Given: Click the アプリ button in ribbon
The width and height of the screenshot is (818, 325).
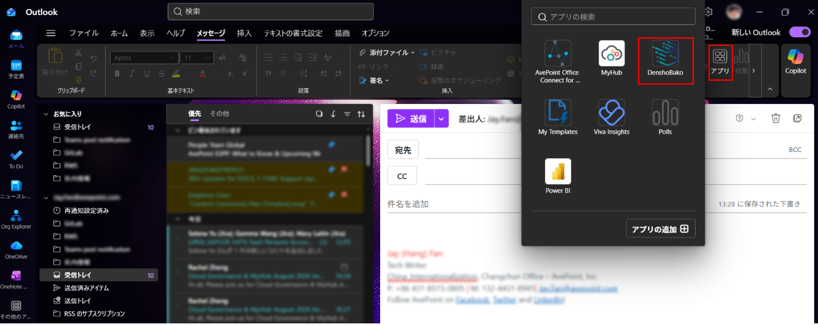Looking at the screenshot, I should (x=720, y=63).
